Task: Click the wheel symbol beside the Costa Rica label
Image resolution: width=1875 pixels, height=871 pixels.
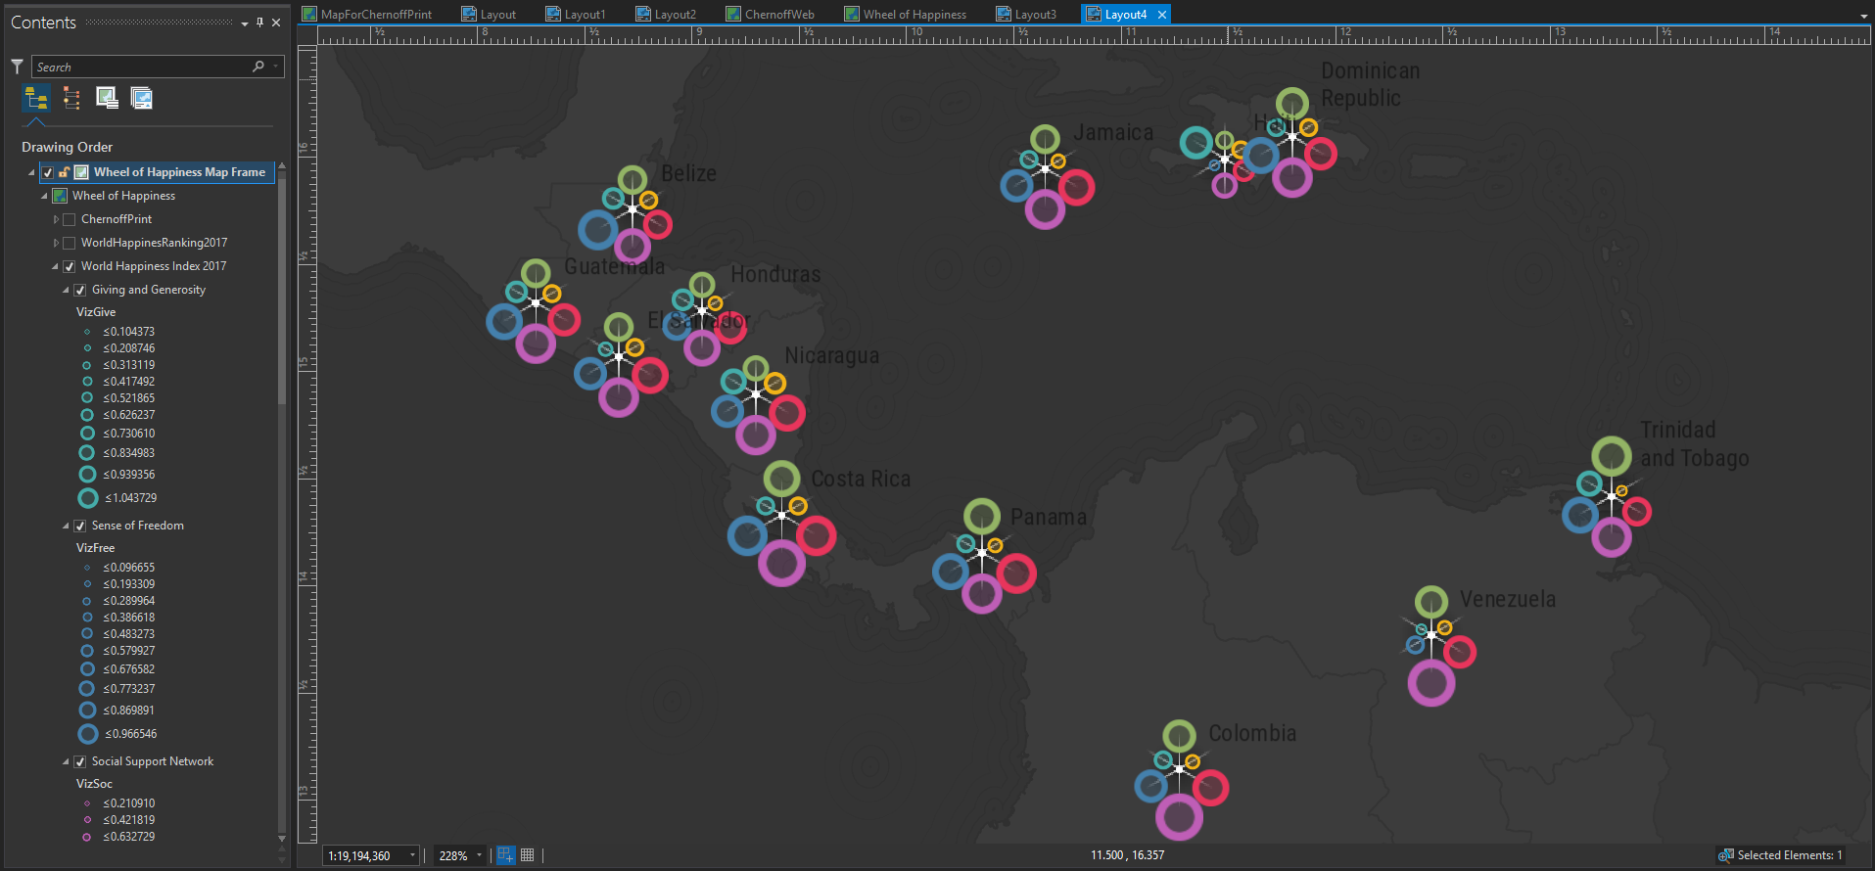Action: (781, 523)
